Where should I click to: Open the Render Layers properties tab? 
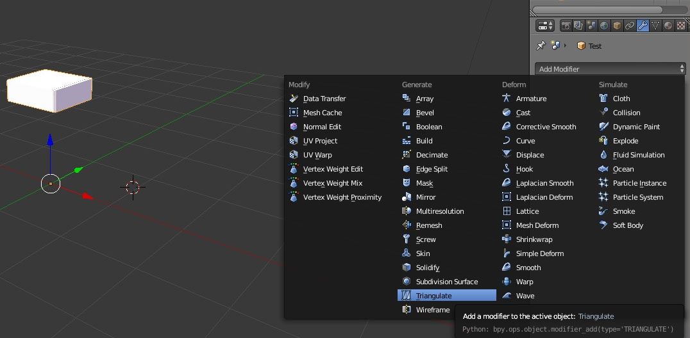pyautogui.click(x=579, y=26)
